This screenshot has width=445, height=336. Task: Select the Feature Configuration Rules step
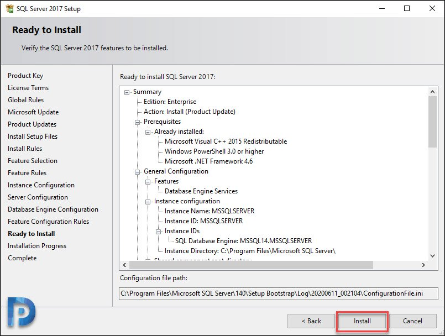point(48,222)
